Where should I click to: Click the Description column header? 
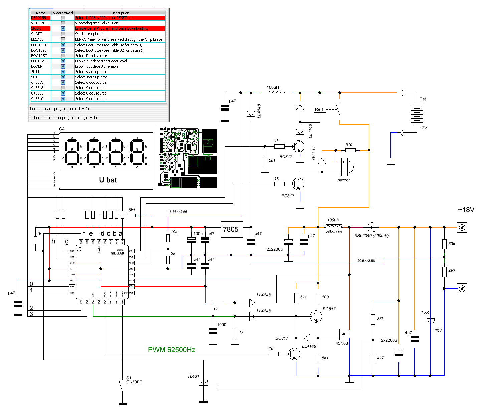click(x=120, y=13)
